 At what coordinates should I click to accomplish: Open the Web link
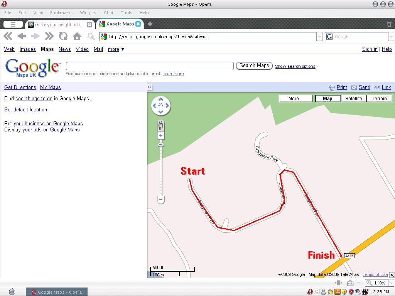coord(9,49)
